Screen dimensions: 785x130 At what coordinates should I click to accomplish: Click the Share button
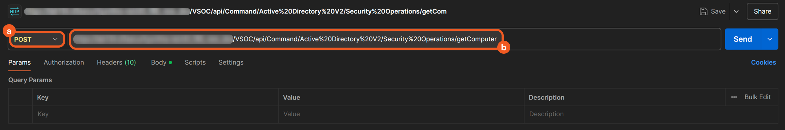pyautogui.click(x=762, y=11)
